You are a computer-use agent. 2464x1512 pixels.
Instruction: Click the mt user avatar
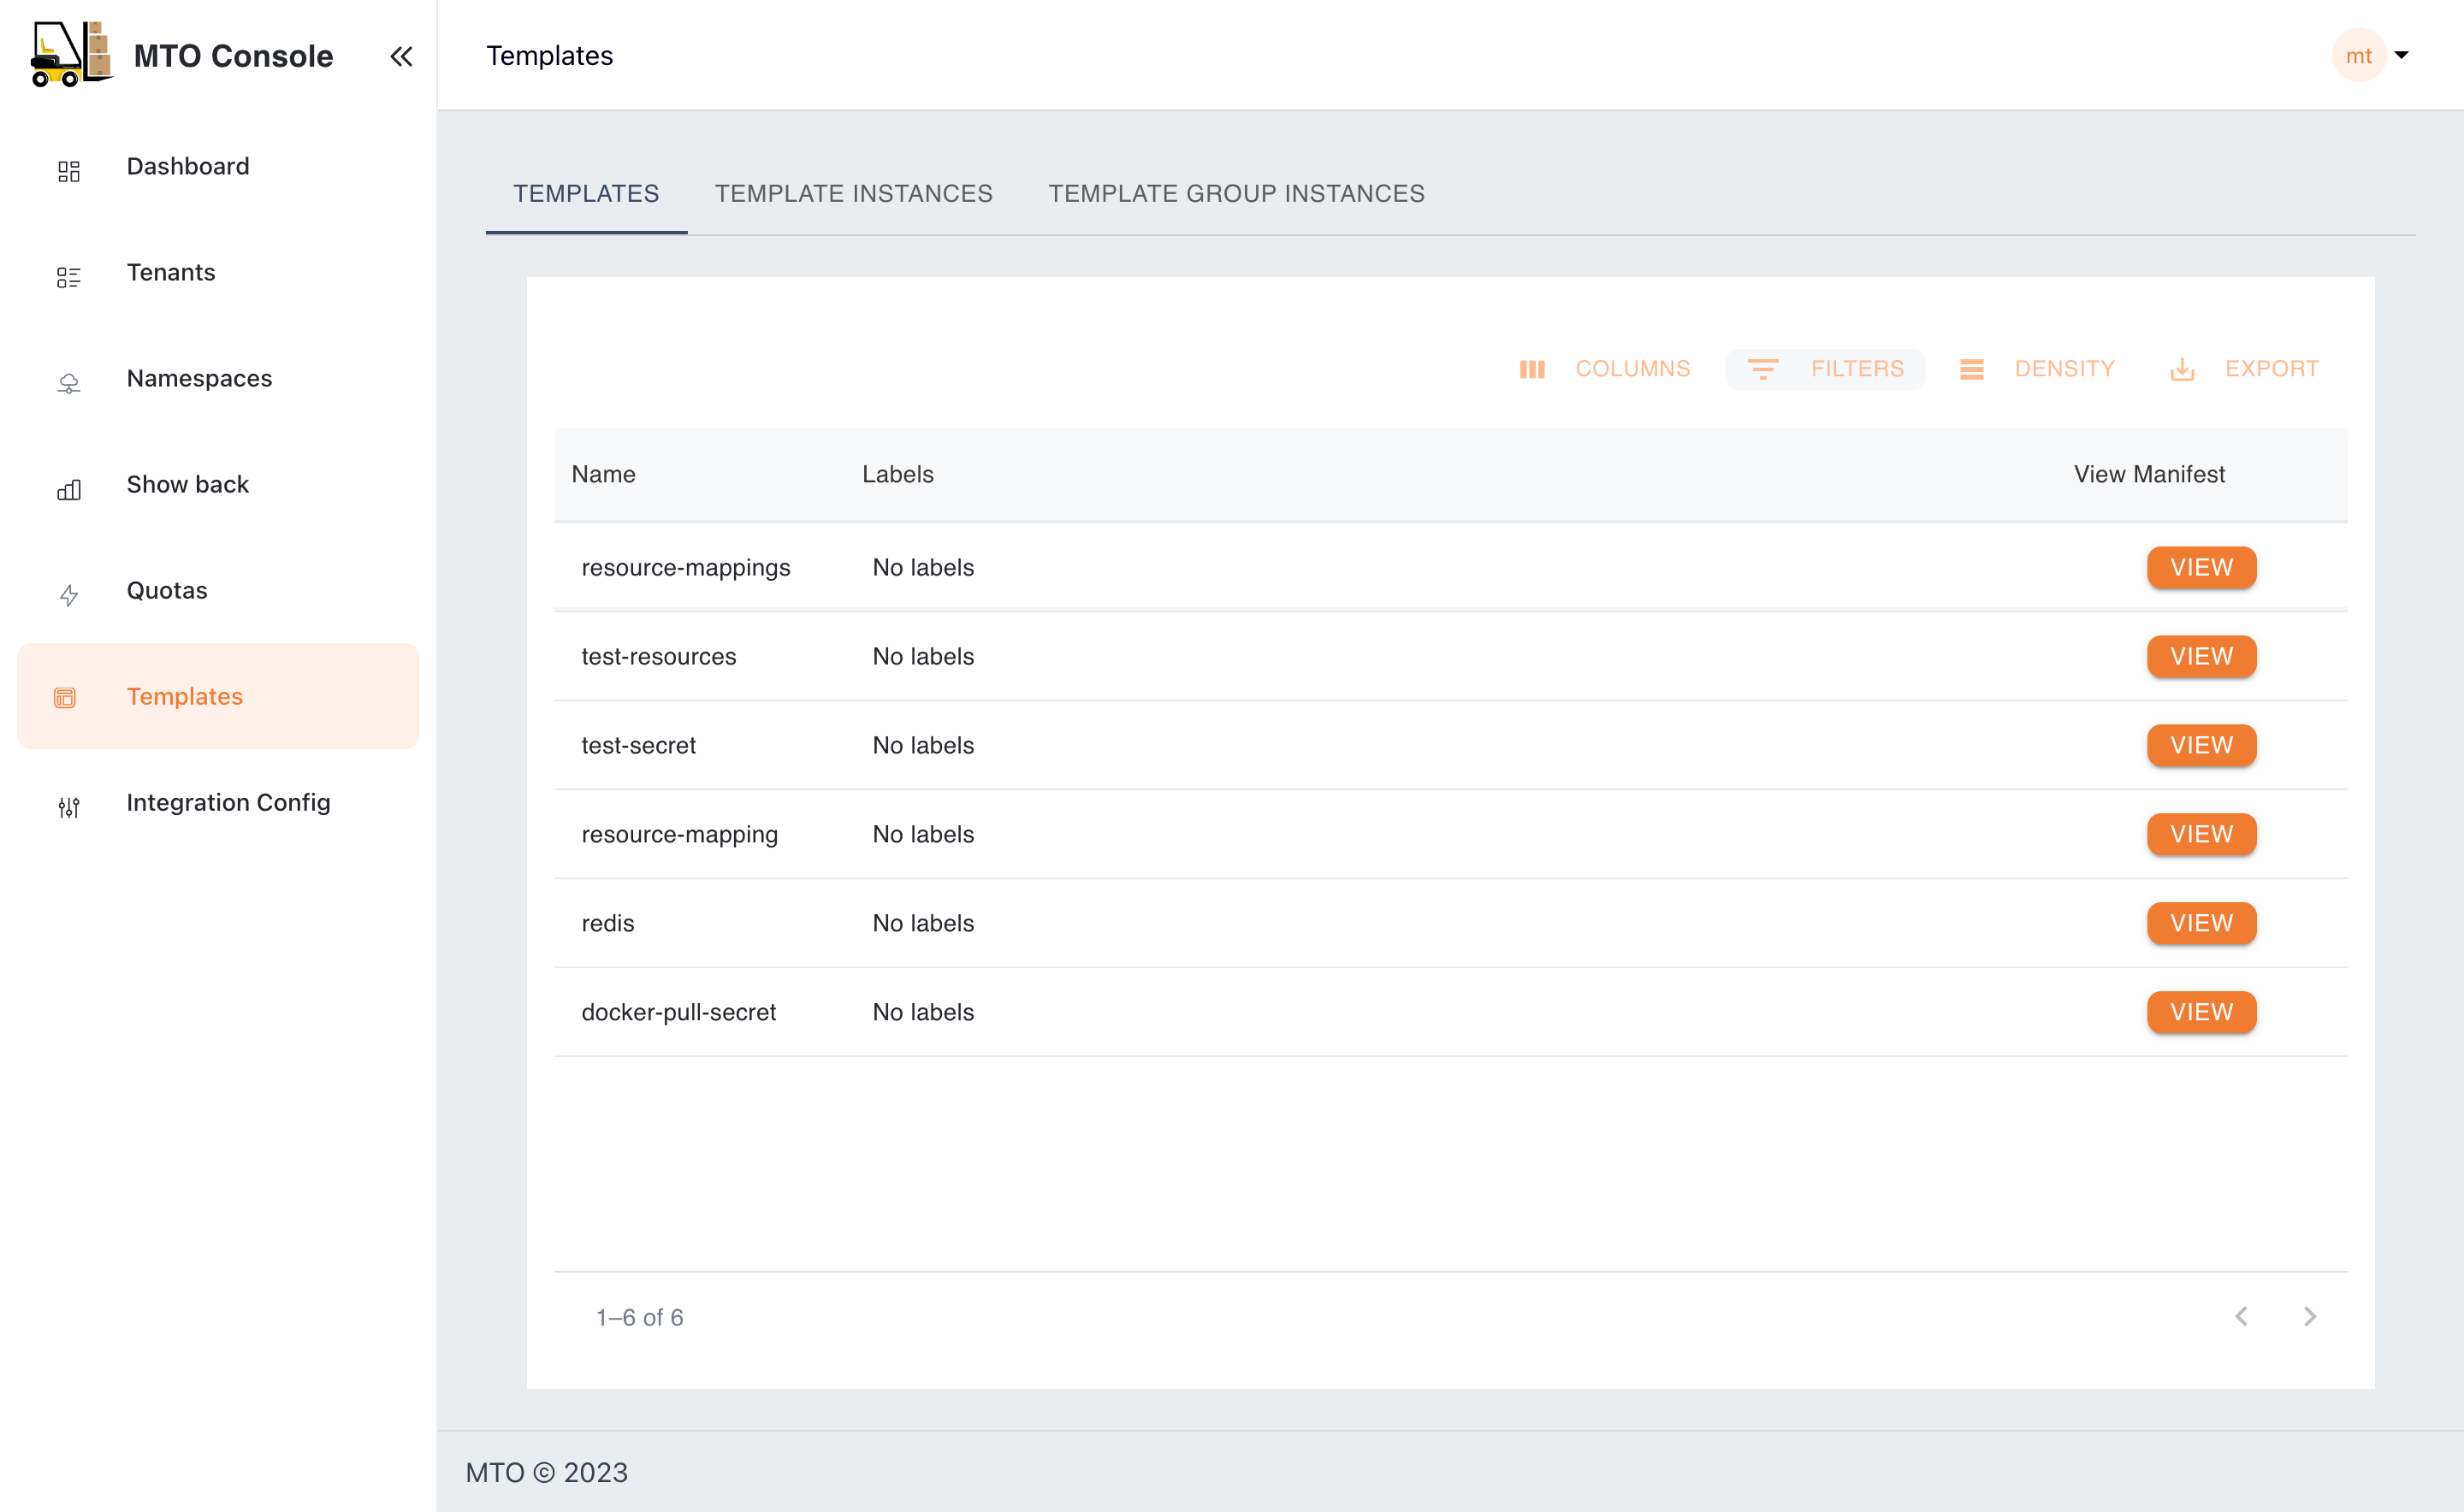click(2358, 56)
